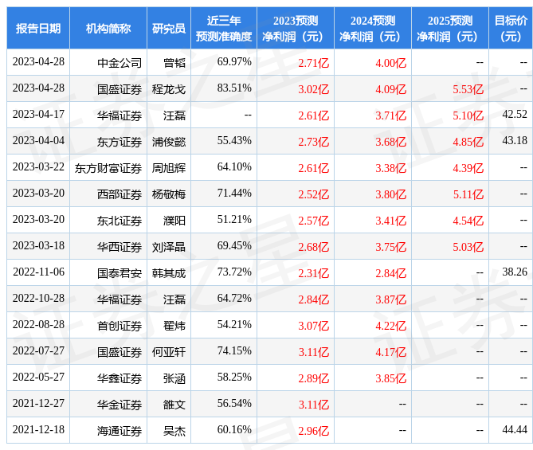Select researcher 何亚轩 cell

(x=169, y=352)
